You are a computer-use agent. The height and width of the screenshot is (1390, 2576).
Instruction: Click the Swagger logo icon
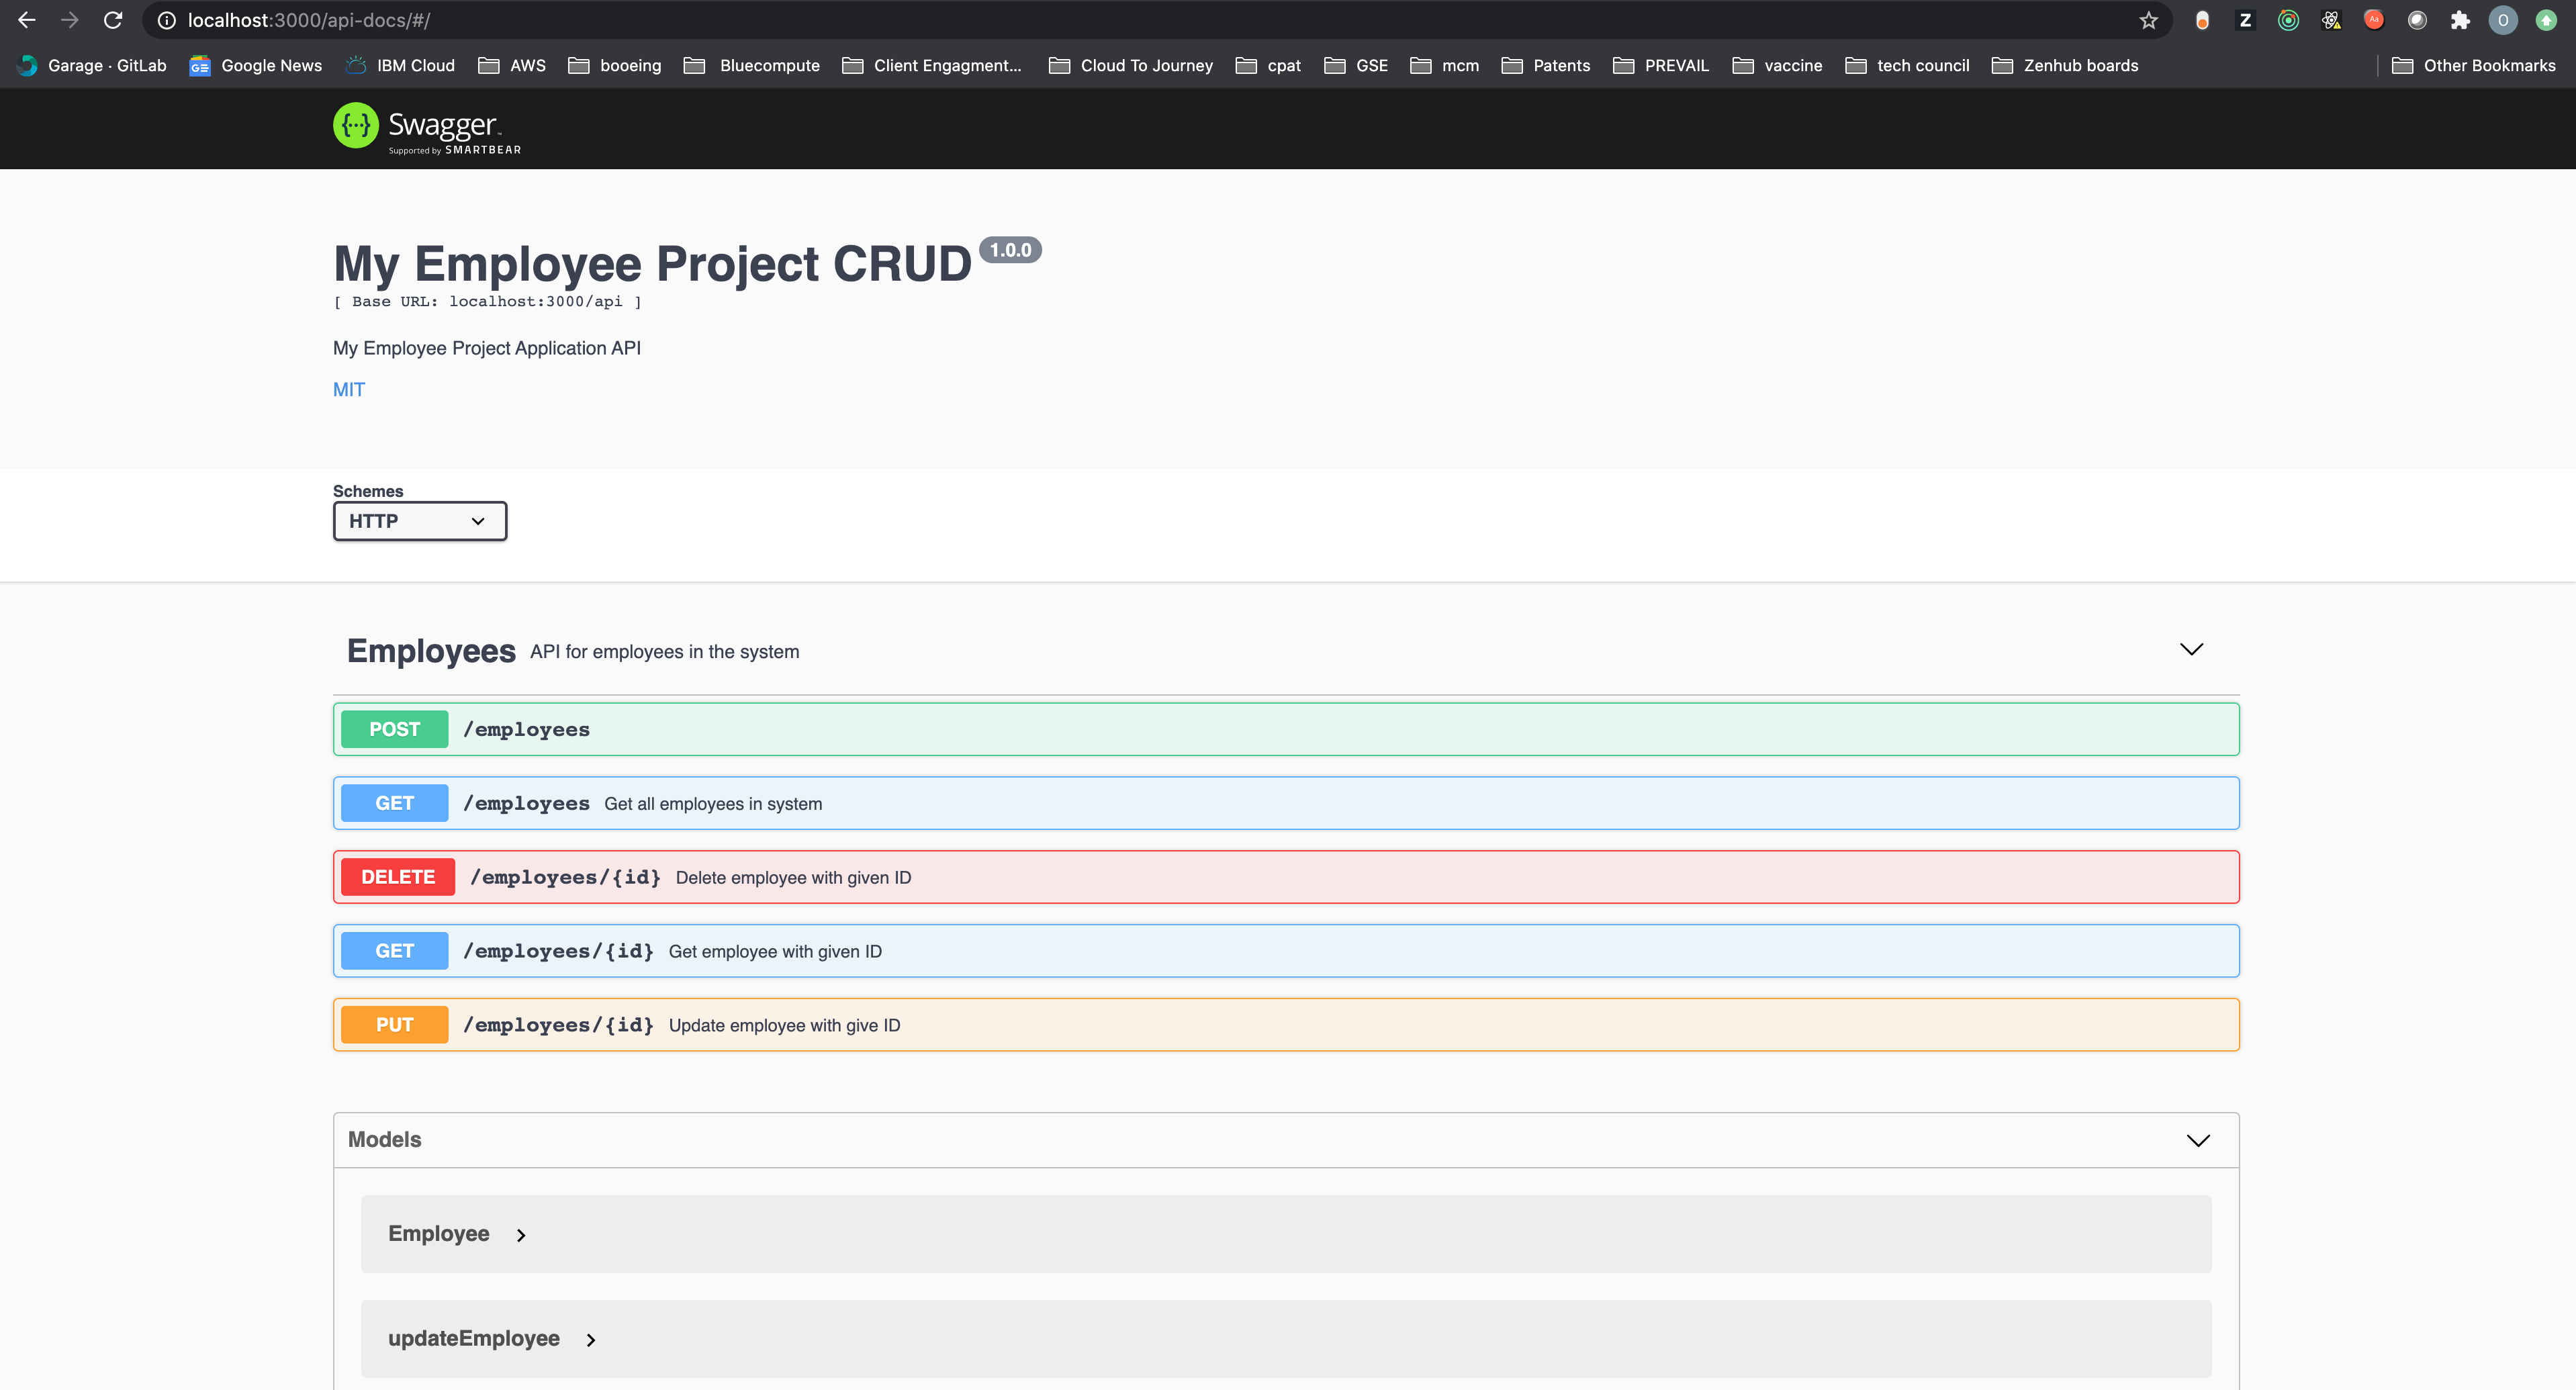(x=355, y=126)
